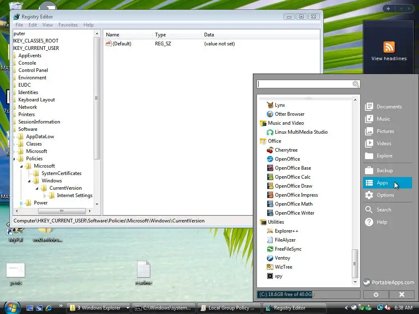
Task: Switch to Local Group Policy taskbar button
Action: 229,308
